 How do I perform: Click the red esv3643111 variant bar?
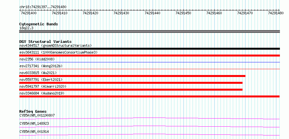[x=149, y=56]
